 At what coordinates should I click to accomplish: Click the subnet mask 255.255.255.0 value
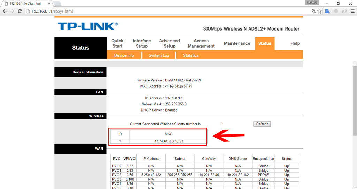[x=176, y=104]
